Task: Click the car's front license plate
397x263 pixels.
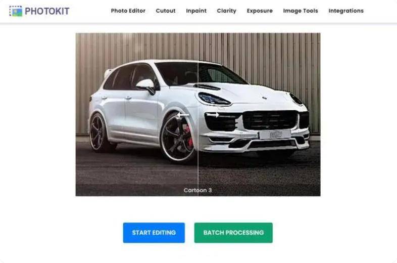Action: point(275,134)
